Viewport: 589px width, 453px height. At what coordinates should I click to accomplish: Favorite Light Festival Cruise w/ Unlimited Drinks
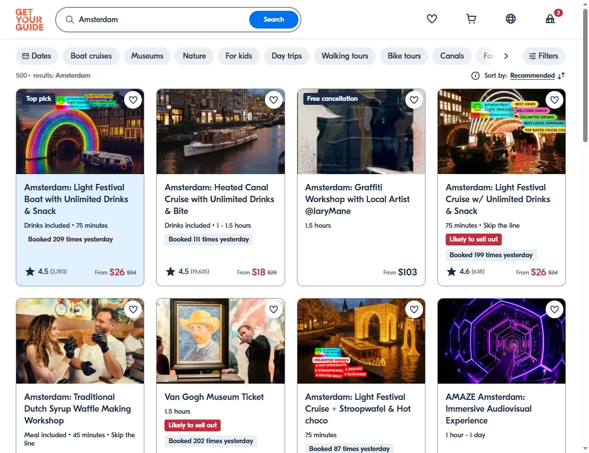click(555, 100)
